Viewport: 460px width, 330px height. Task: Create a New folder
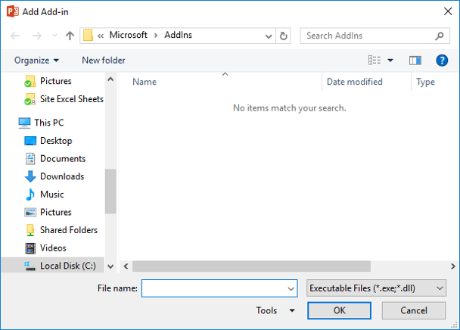point(103,61)
